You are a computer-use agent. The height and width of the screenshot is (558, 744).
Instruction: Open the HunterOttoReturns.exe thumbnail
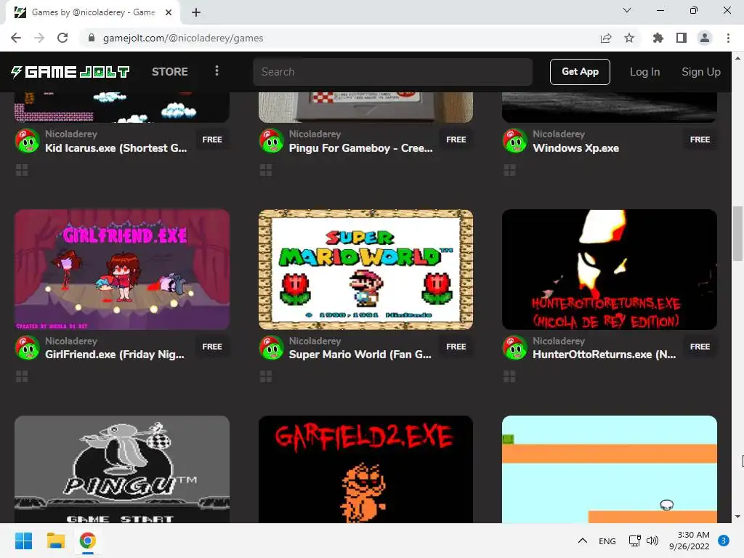[x=610, y=270]
